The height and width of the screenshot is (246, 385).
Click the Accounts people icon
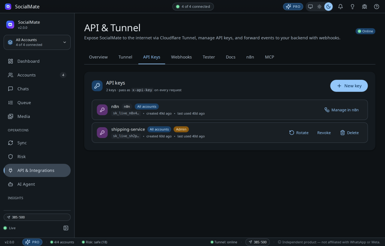coord(10,75)
